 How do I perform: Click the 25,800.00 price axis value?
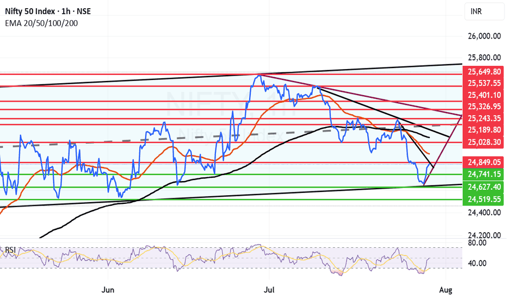[484, 58]
